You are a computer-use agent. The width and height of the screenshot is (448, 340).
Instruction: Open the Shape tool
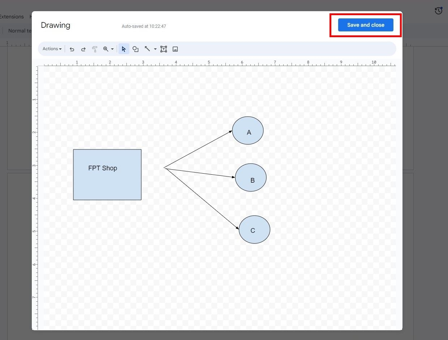pos(135,49)
